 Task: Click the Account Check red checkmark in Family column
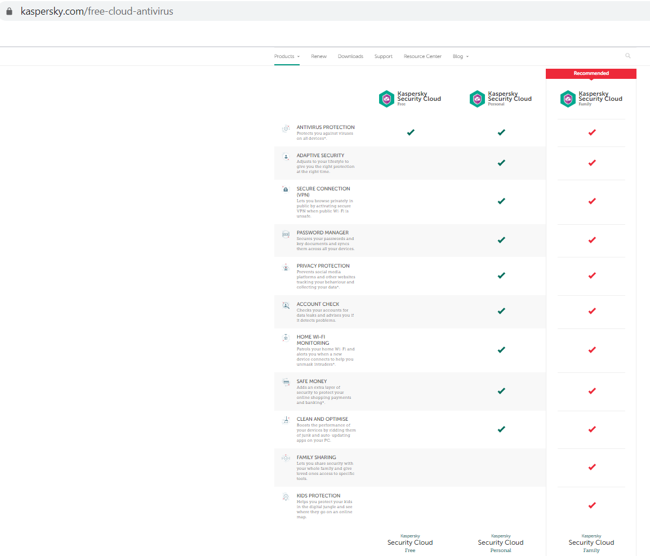(x=592, y=311)
